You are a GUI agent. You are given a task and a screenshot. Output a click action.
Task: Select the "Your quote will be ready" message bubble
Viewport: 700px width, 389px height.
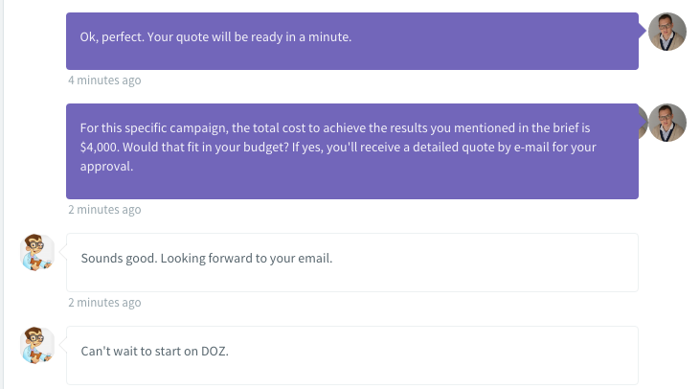(x=351, y=40)
